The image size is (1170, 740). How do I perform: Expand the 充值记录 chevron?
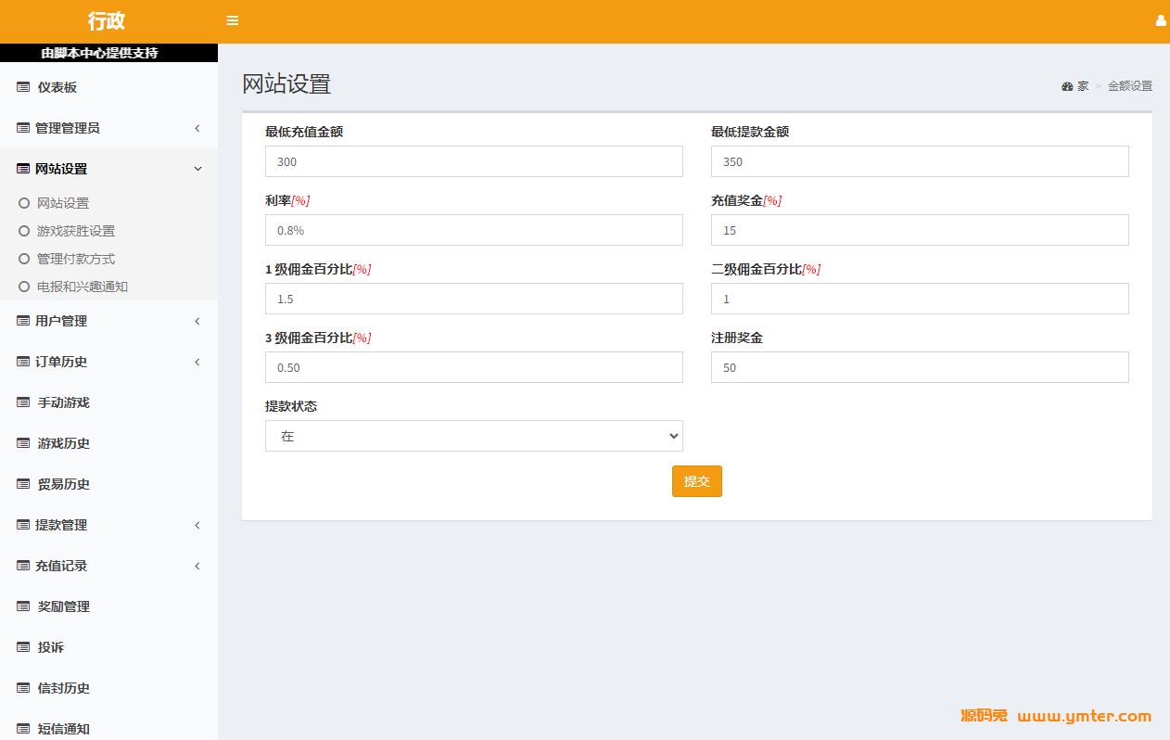(197, 566)
